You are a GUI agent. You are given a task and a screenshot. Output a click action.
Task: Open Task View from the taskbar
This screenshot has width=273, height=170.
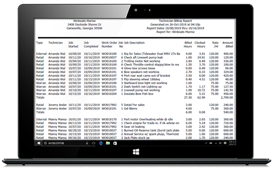click(94, 143)
